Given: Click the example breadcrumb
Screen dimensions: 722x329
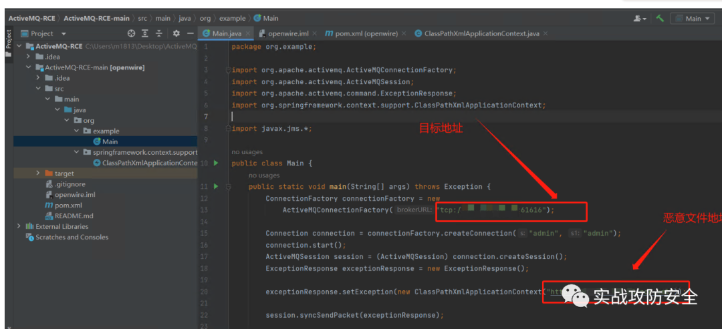Looking at the screenshot, I should pyautogui.click(x=232, y=19).
